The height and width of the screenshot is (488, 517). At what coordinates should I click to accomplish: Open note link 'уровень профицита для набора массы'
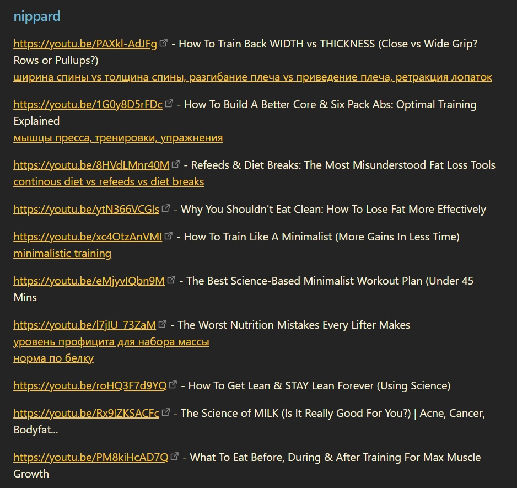111,342
